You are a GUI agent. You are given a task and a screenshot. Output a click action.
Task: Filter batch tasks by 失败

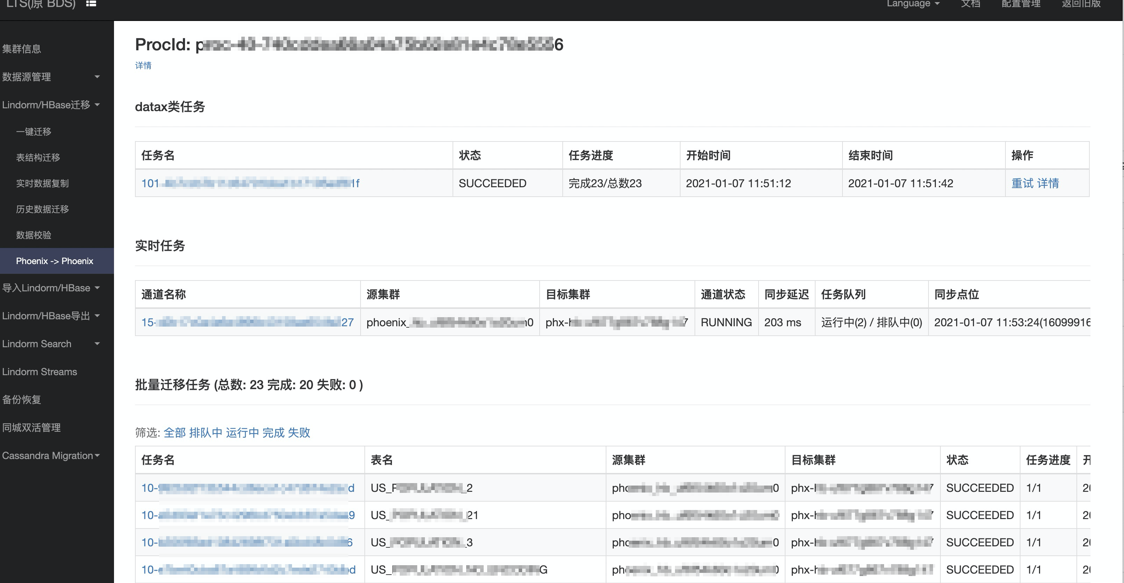[299, 432]
